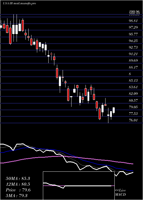Click the '12MA : 80.5' readout
The height and width of the screenshot is (200, 143).
click(18, 184)
